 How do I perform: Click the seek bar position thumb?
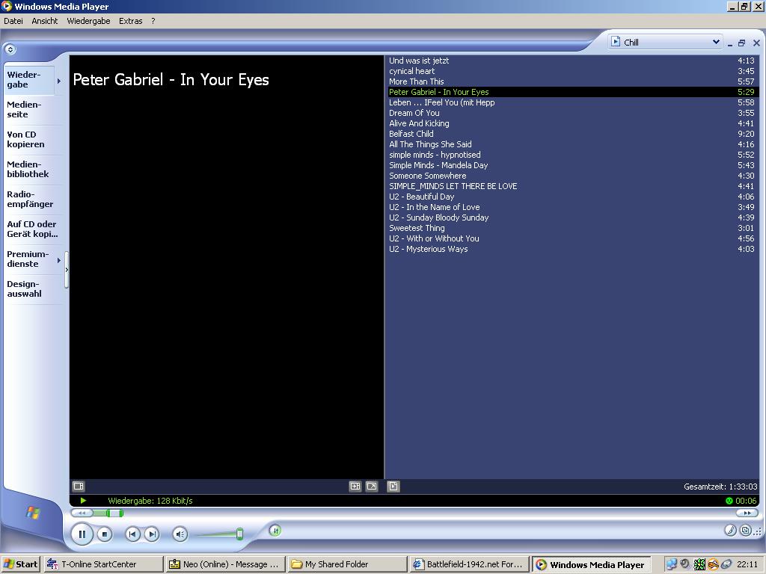point(114,513)
